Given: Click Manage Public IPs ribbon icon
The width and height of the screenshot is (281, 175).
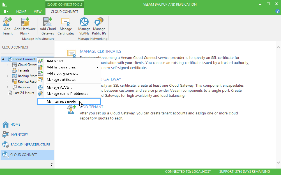Looking at the screenshot, I should 99,26.
